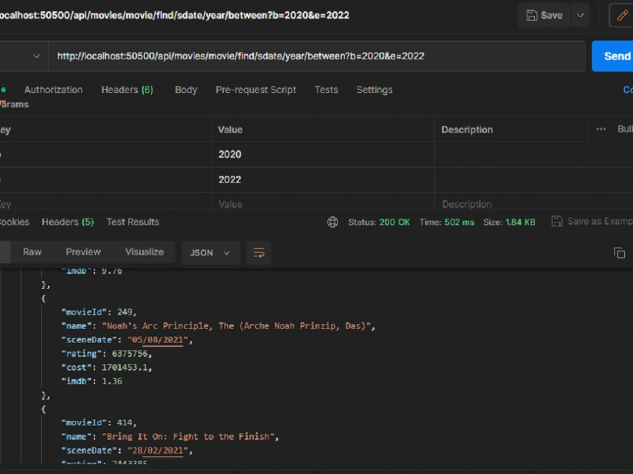Click the request URL input field
This screenshot has width=633, height=474.
click(316, 56)
